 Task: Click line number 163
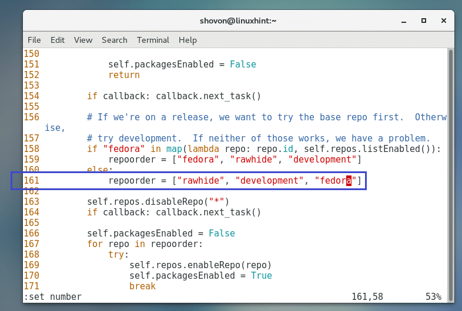click(32, 201)
